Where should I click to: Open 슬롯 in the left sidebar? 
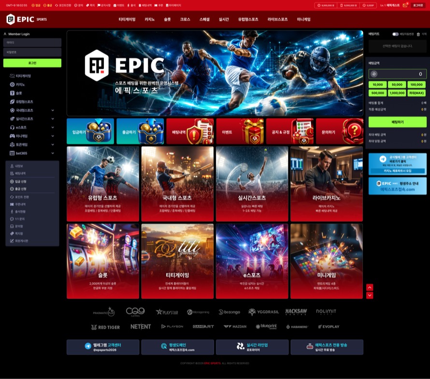click(x=16, y=93)
